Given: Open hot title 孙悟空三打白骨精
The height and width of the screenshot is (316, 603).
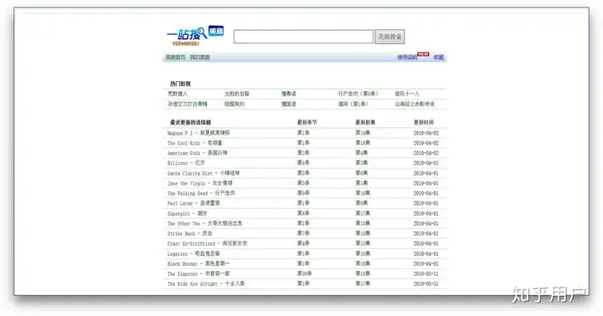Looking at the screenshot, I should tap(188, 104).
